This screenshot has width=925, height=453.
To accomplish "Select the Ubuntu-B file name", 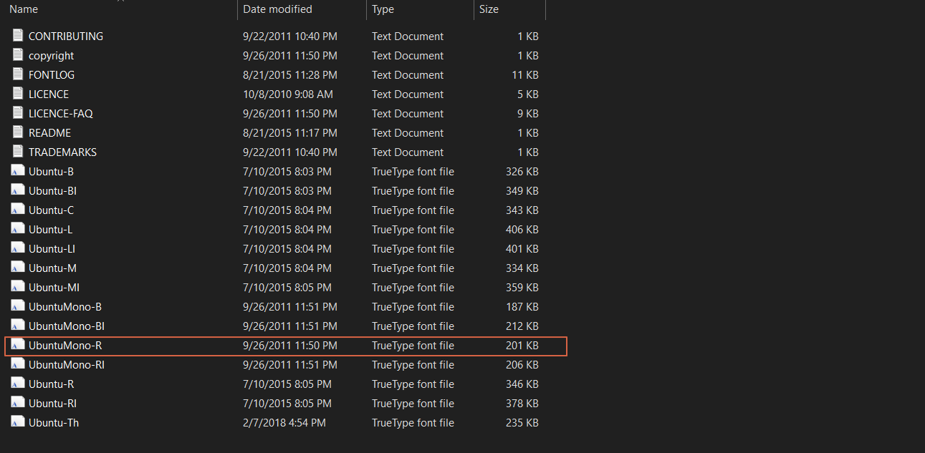I will pos(51,171).
